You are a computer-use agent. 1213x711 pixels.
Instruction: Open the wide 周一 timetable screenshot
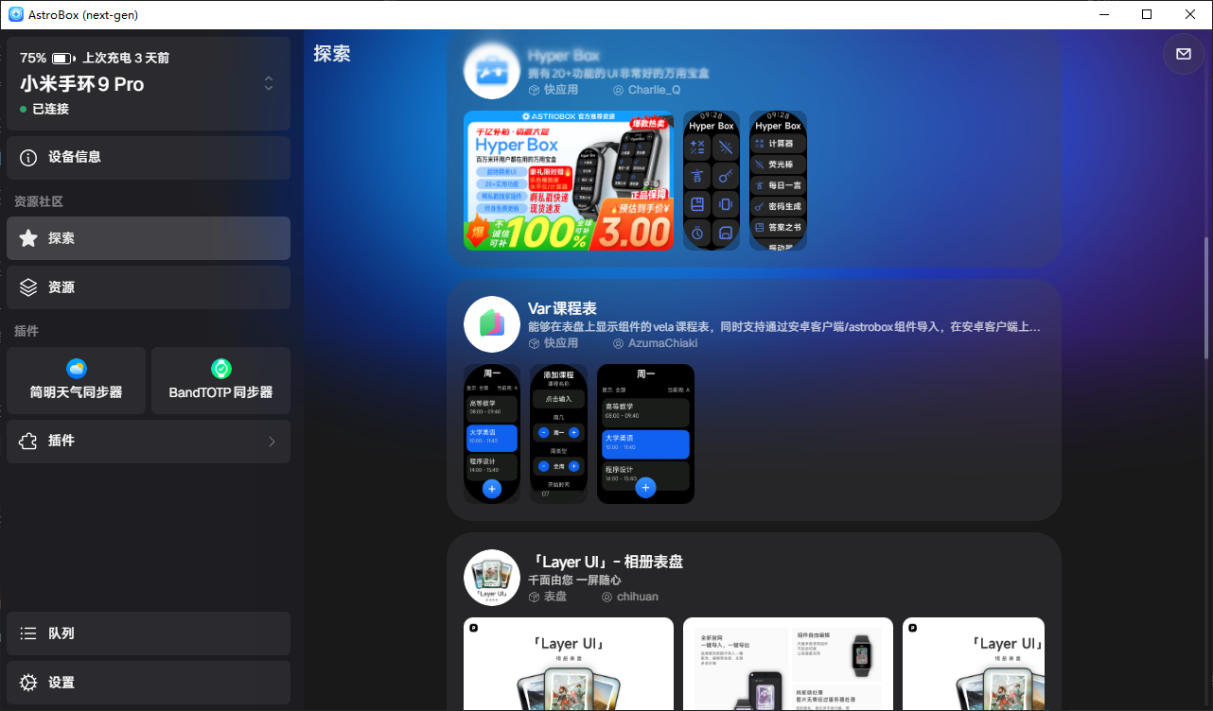pyautogui.click(x=645, y=434)
